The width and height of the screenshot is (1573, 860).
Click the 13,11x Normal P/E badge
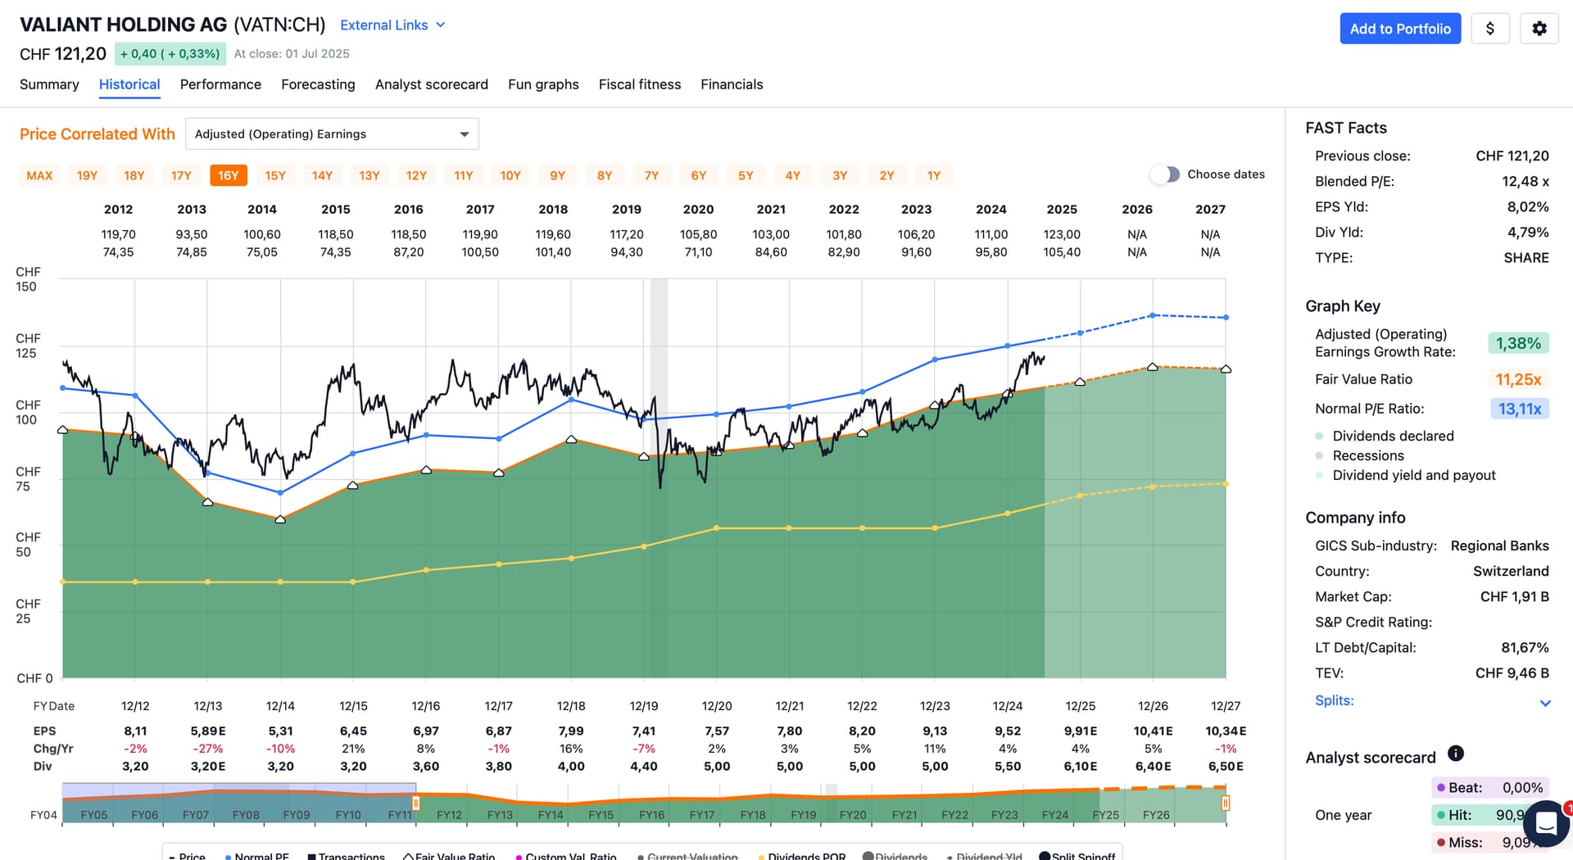pyautogui.click(x=1518, y=409)
